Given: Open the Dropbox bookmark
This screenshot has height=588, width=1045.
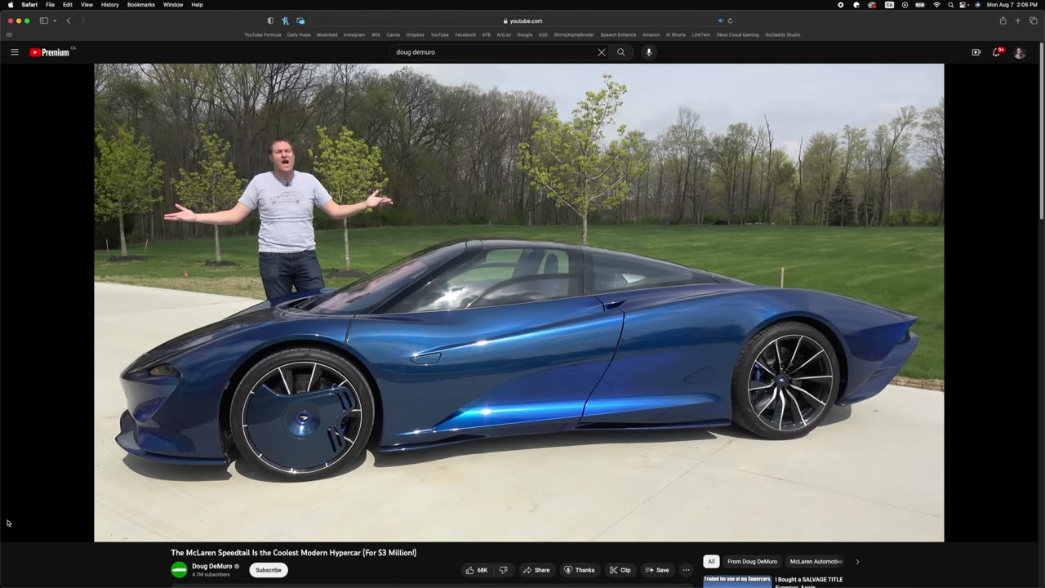Looking at the screenshot, I should (416, 35).
